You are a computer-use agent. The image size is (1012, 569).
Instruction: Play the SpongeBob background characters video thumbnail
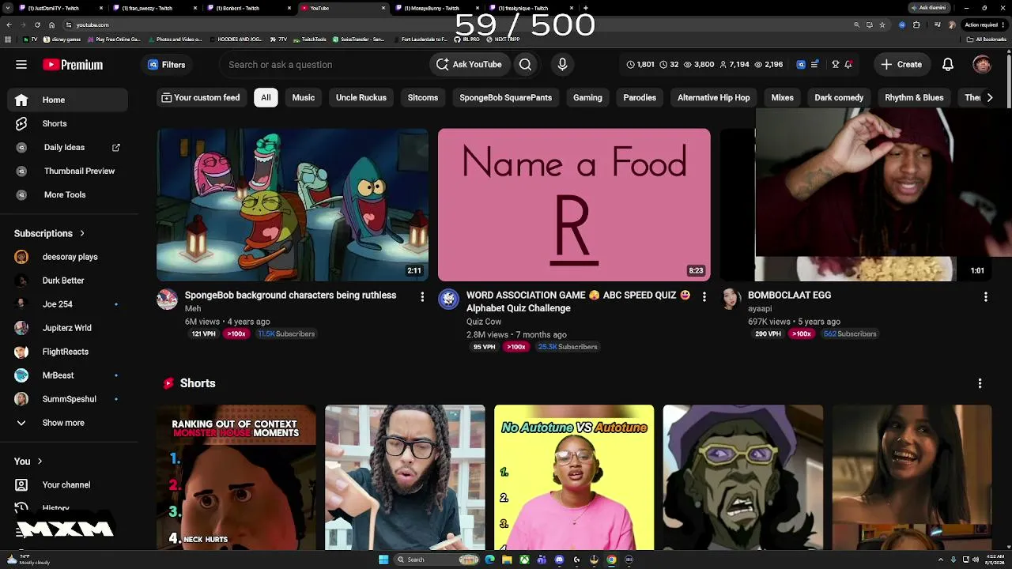point(293,205)
